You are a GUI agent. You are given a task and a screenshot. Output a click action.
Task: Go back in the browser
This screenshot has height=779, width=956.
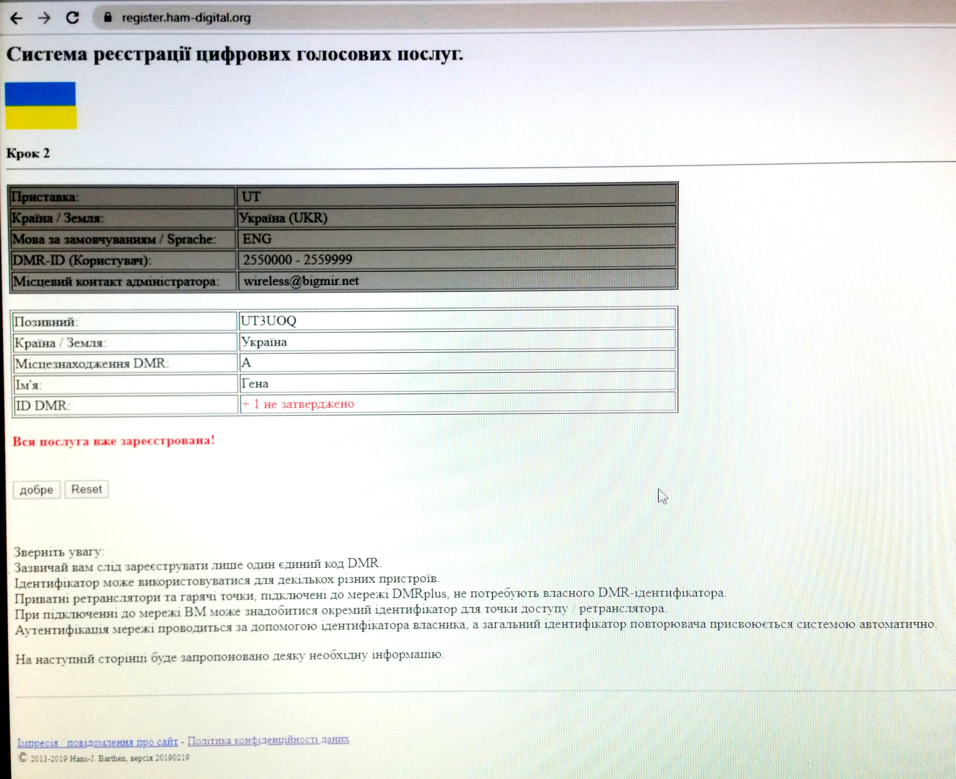click(x=16, y=18)
